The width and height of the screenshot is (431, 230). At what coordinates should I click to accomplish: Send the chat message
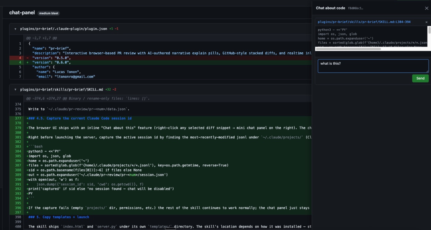click(x=420, y=78)
